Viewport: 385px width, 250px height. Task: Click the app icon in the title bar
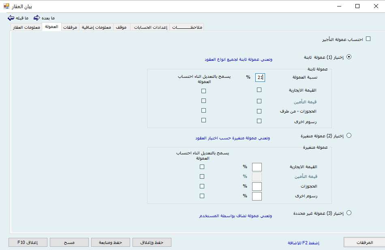tap(6, 6)
